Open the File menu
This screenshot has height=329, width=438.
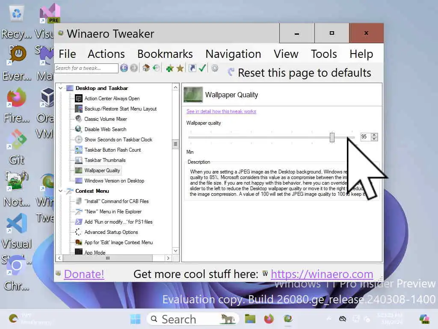(x=67, y=54)
